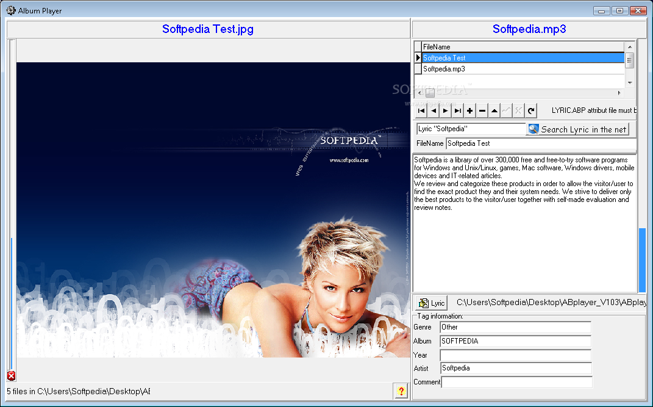Click the Album field containing SOFTPEDIA
Image resolution: width=653 pixels, height=407 pixels.
(x=516, y=341)
